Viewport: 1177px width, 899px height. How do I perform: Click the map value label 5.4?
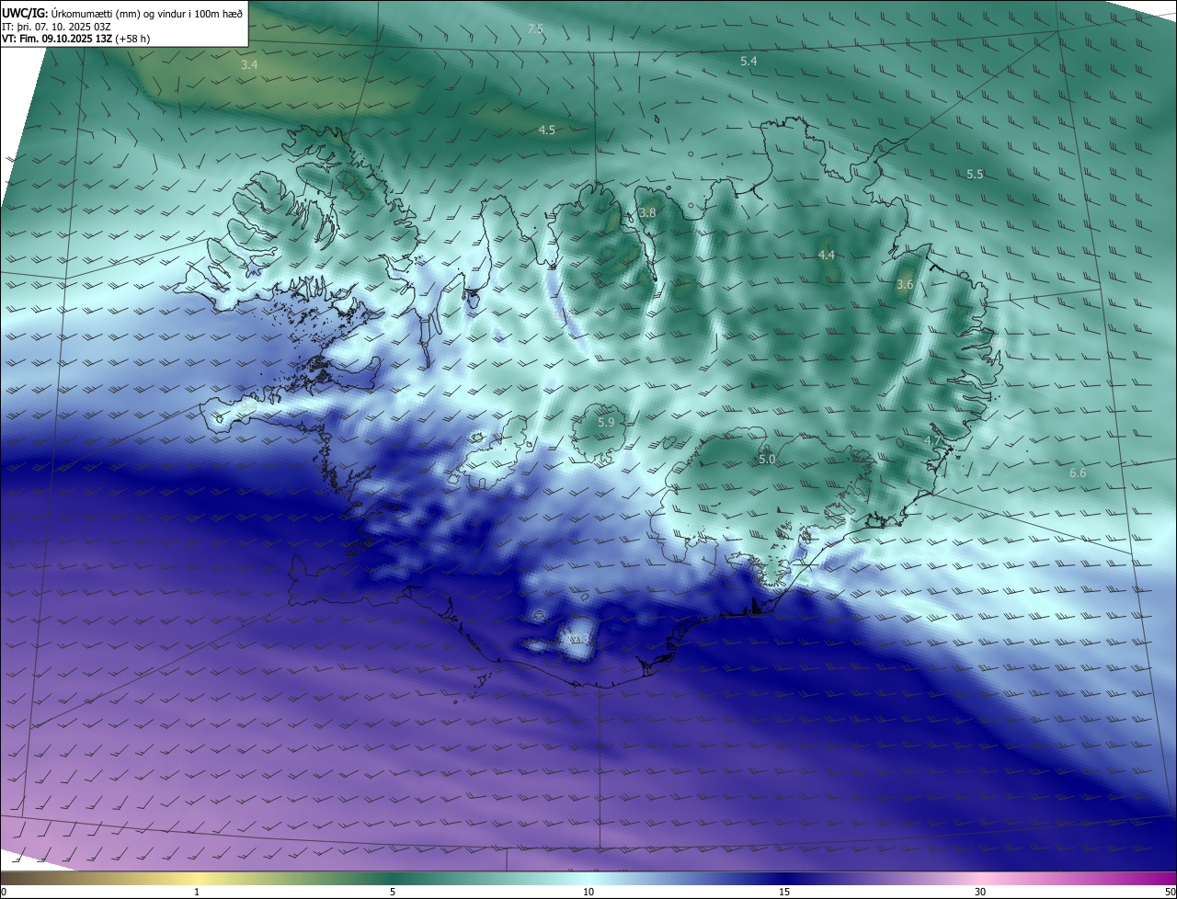pos(748,61)
